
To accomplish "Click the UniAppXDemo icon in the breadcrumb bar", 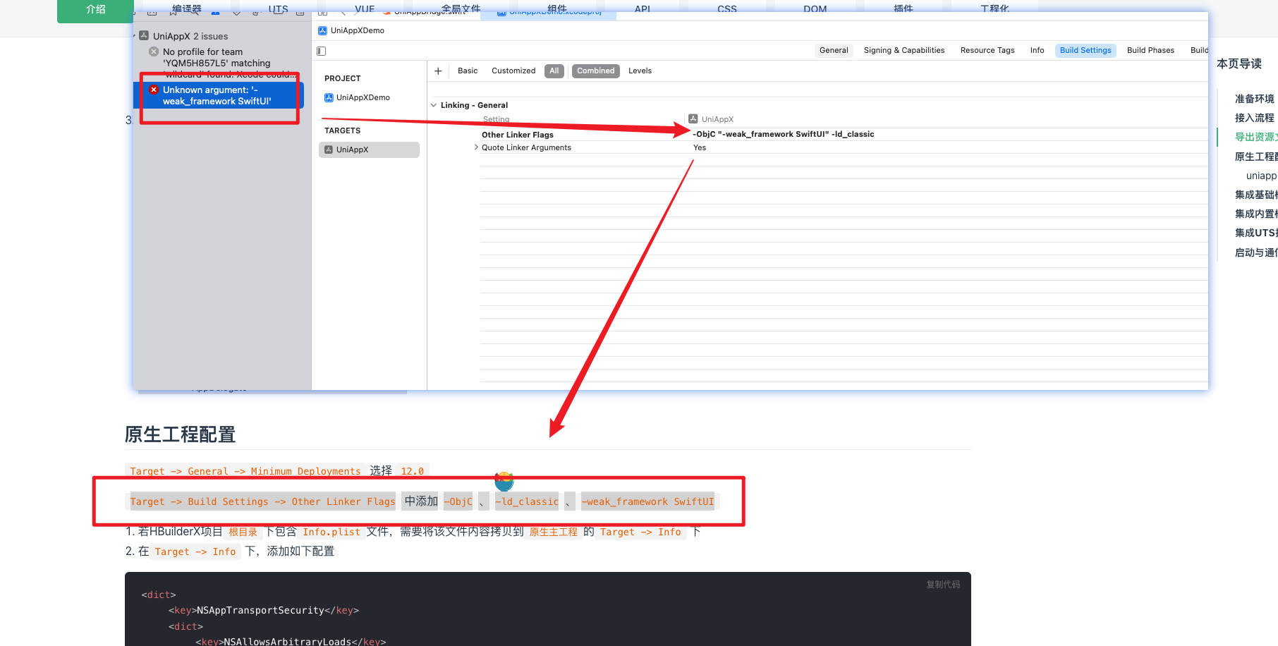I will [323, 30].
